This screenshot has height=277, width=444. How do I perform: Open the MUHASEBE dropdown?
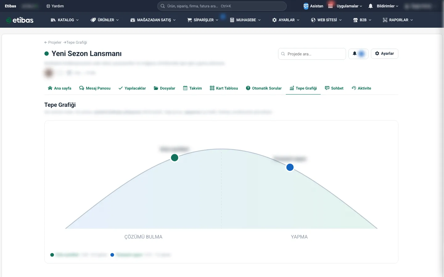245,20
